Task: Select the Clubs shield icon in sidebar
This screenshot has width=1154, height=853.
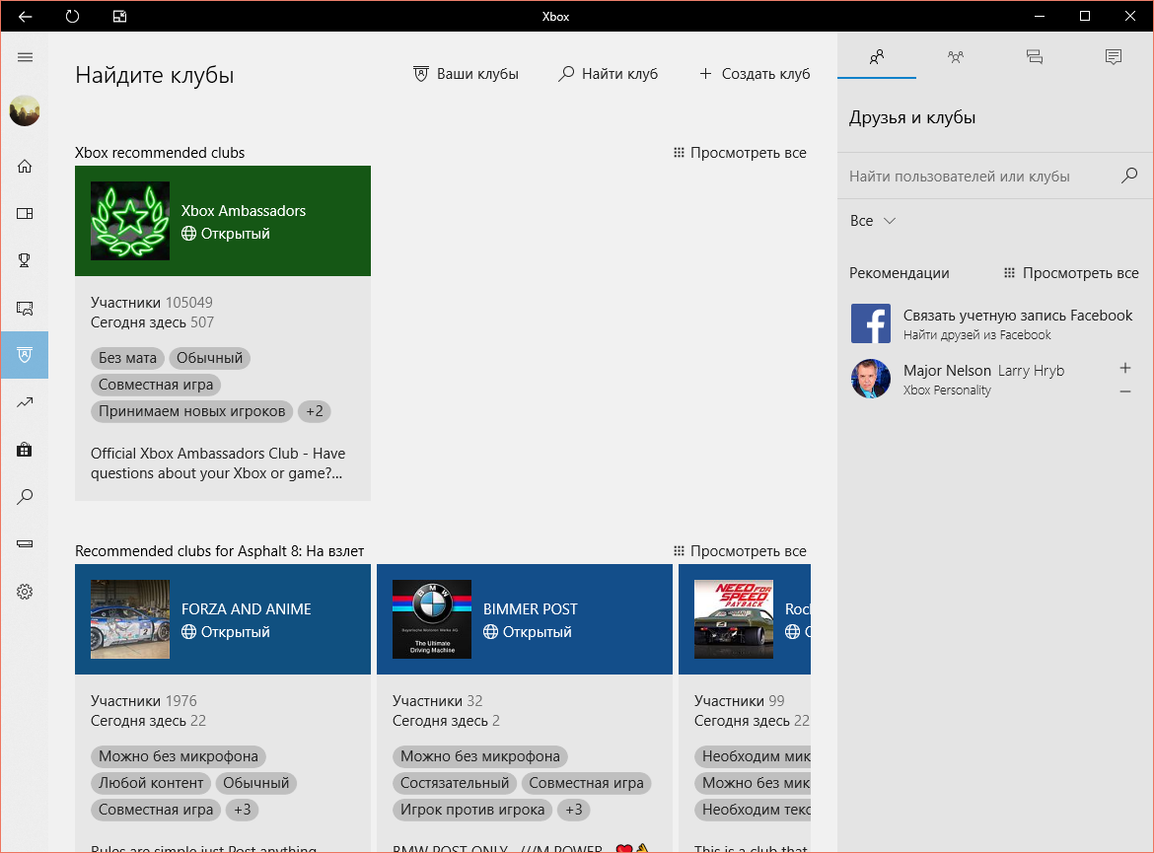Action: pos(25,355)
